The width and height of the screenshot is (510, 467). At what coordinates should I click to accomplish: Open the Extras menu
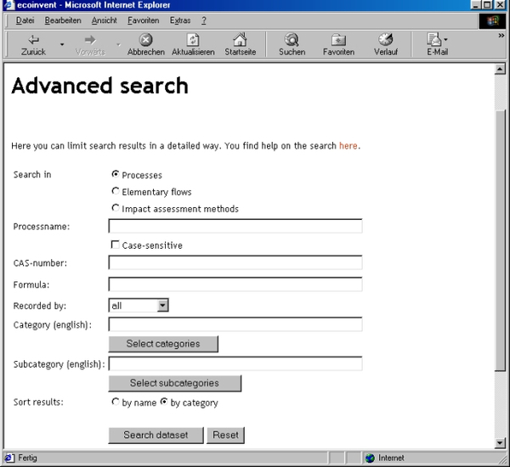tap(180, 20)
